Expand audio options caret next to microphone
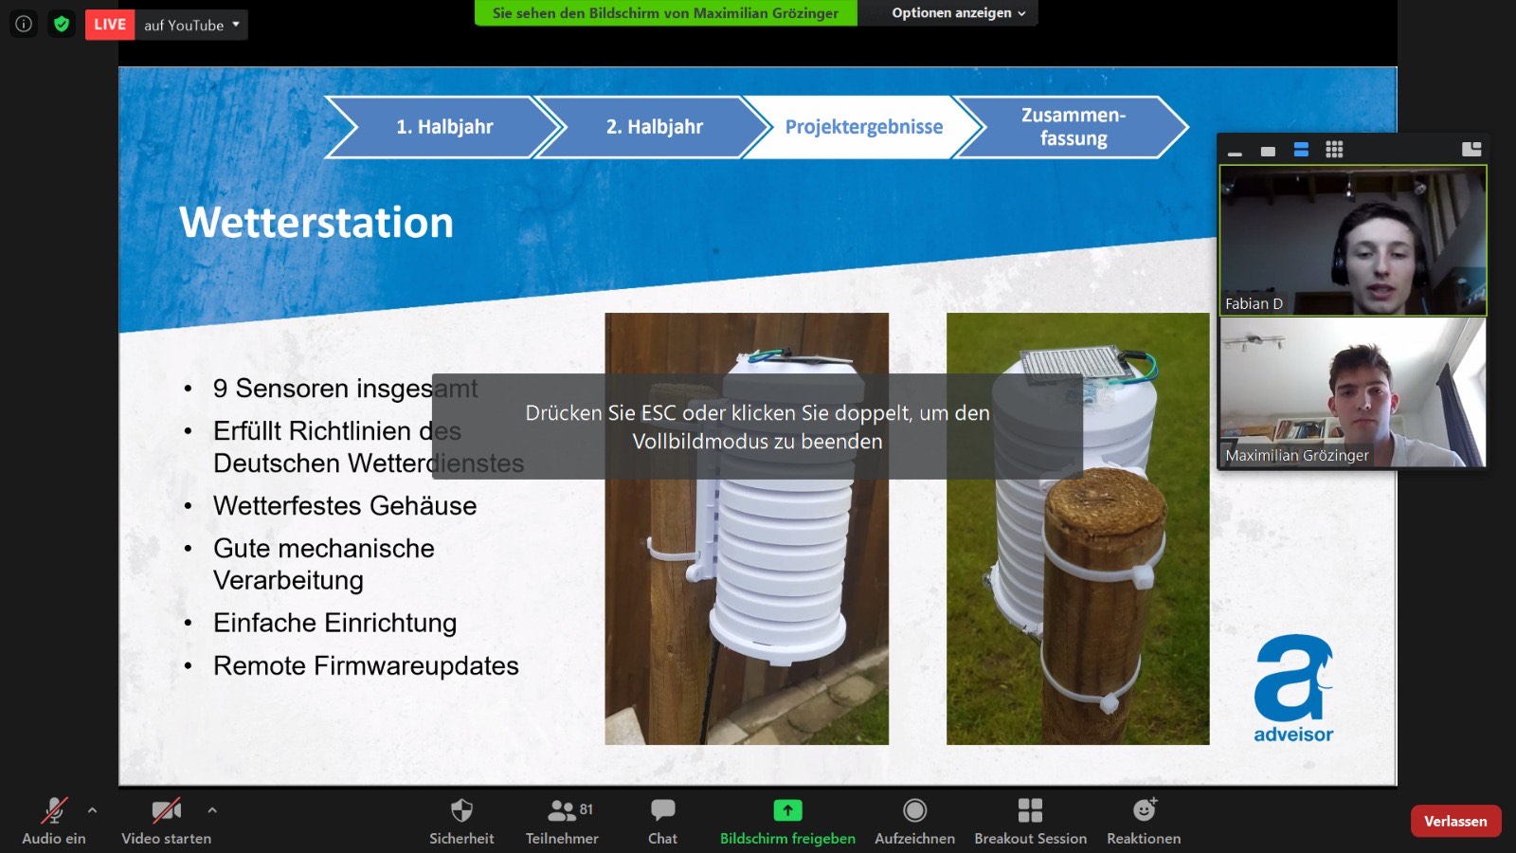Screen dimensions: 1516x853 click(92, 810)
